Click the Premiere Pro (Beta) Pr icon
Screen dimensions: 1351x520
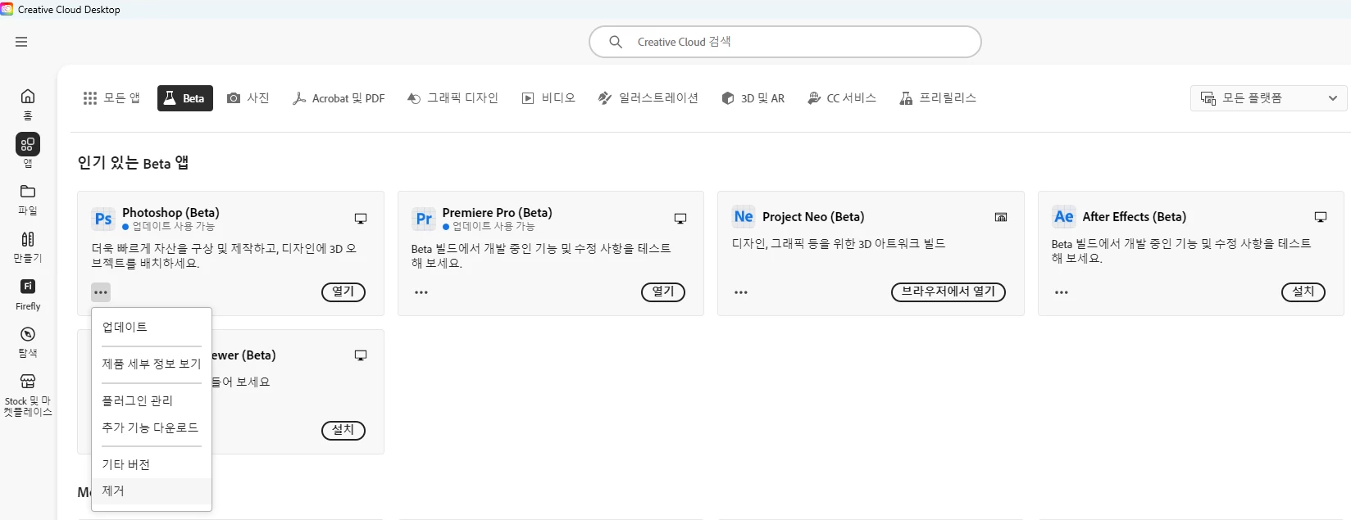point(423,219)
